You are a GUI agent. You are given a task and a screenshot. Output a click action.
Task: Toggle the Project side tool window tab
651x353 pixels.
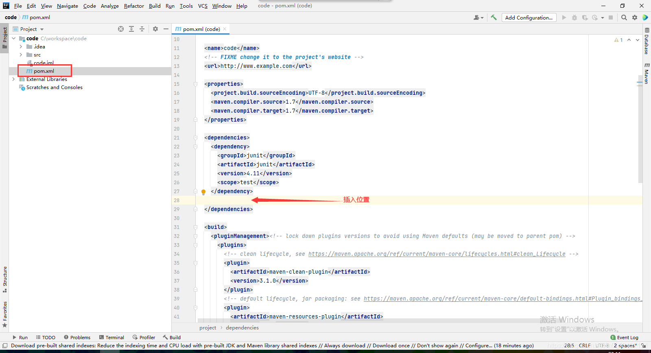(4, 37)
